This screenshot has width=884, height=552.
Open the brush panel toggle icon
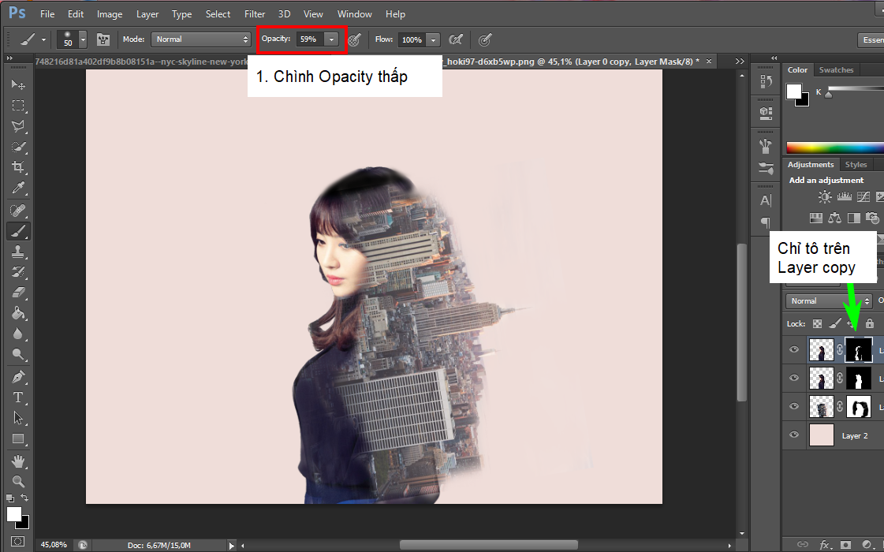tap(103, 39)
